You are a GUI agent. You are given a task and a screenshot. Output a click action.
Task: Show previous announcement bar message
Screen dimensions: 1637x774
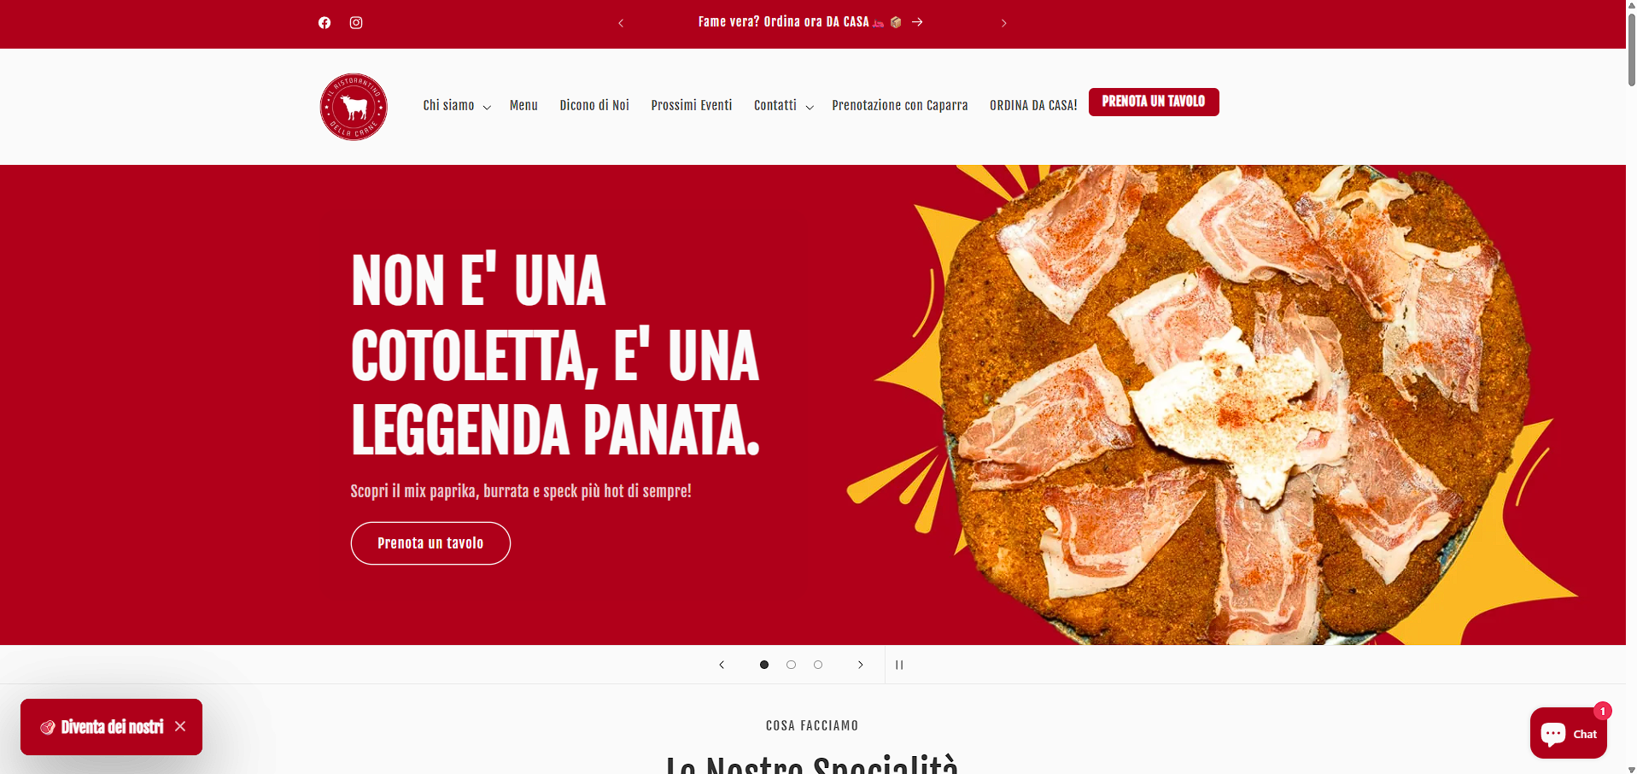click(621, 23)
